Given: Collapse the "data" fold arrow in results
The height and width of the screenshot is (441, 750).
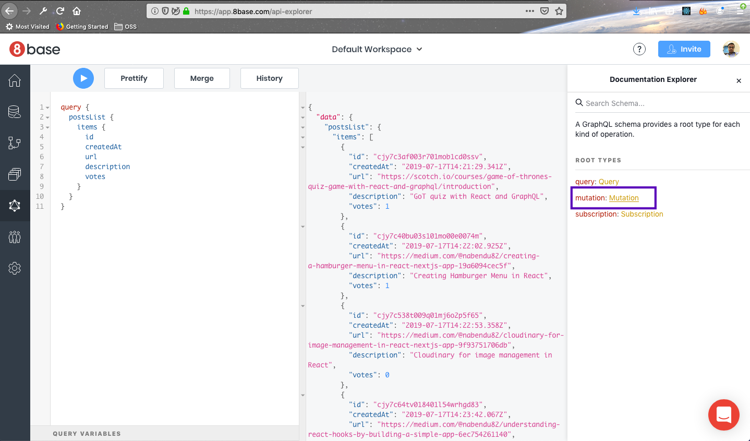Looking at the screenshot, I should (303, 117).
